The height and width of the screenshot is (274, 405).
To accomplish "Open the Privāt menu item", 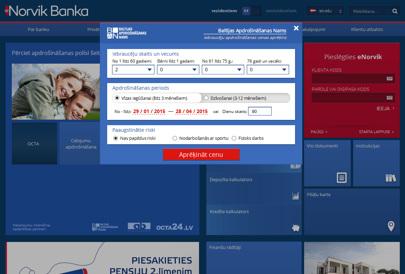I will pyautogui.click(x=94, y=30).
